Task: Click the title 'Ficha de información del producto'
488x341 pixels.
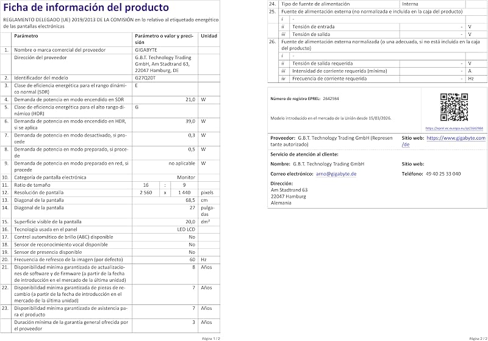Action: (x=86, y=7)
